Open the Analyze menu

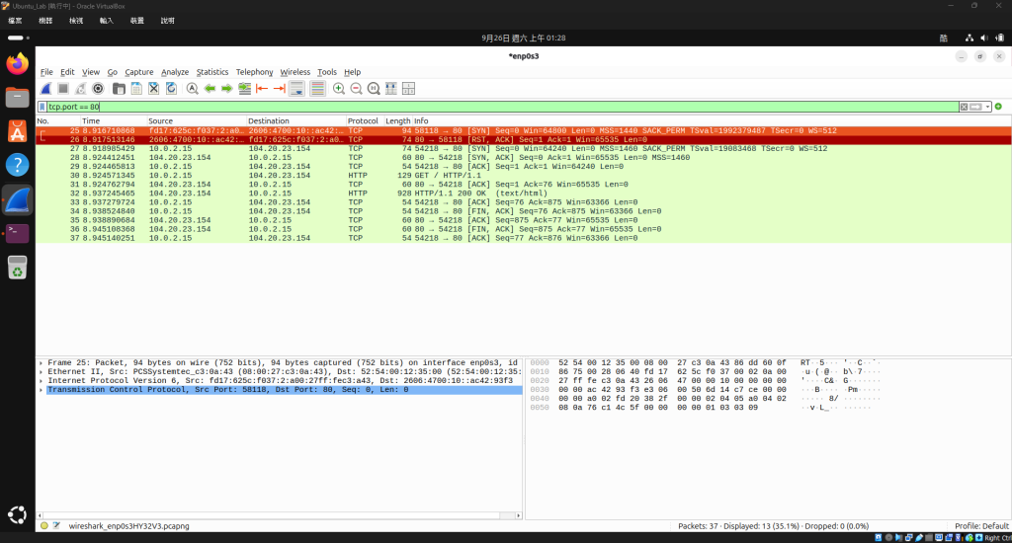(175, 72)
